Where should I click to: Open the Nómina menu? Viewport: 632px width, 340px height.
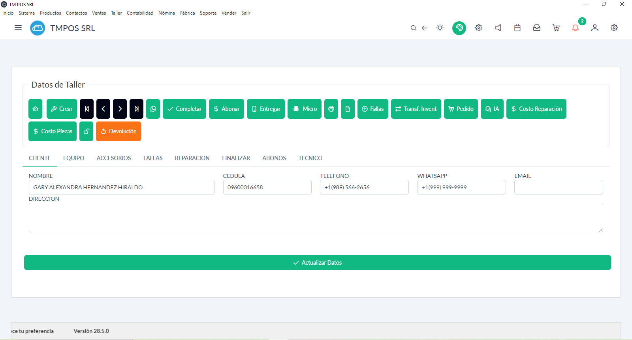pyautogui.click(x=167, y=13)
